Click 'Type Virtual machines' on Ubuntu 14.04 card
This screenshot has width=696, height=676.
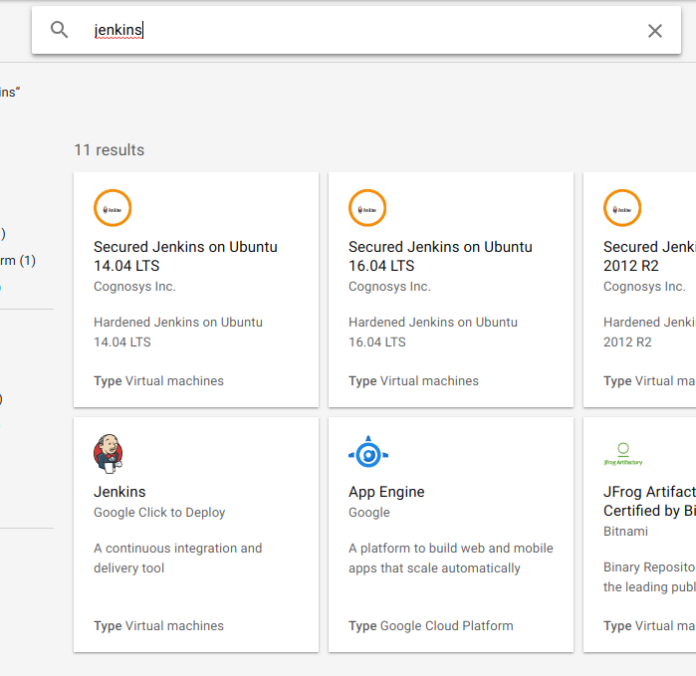(158, 381)
